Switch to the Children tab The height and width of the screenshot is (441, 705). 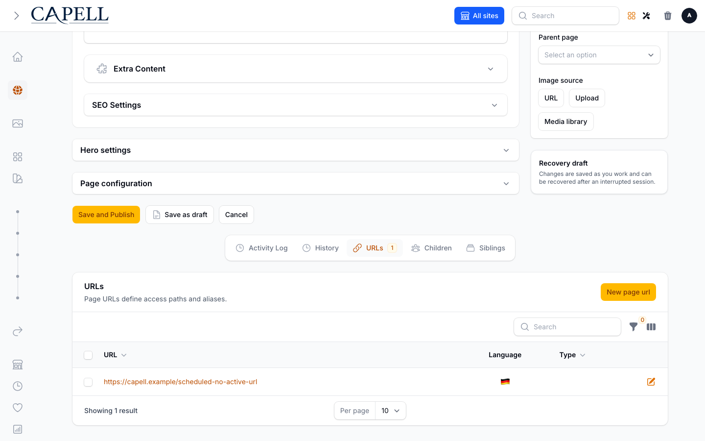432,248
